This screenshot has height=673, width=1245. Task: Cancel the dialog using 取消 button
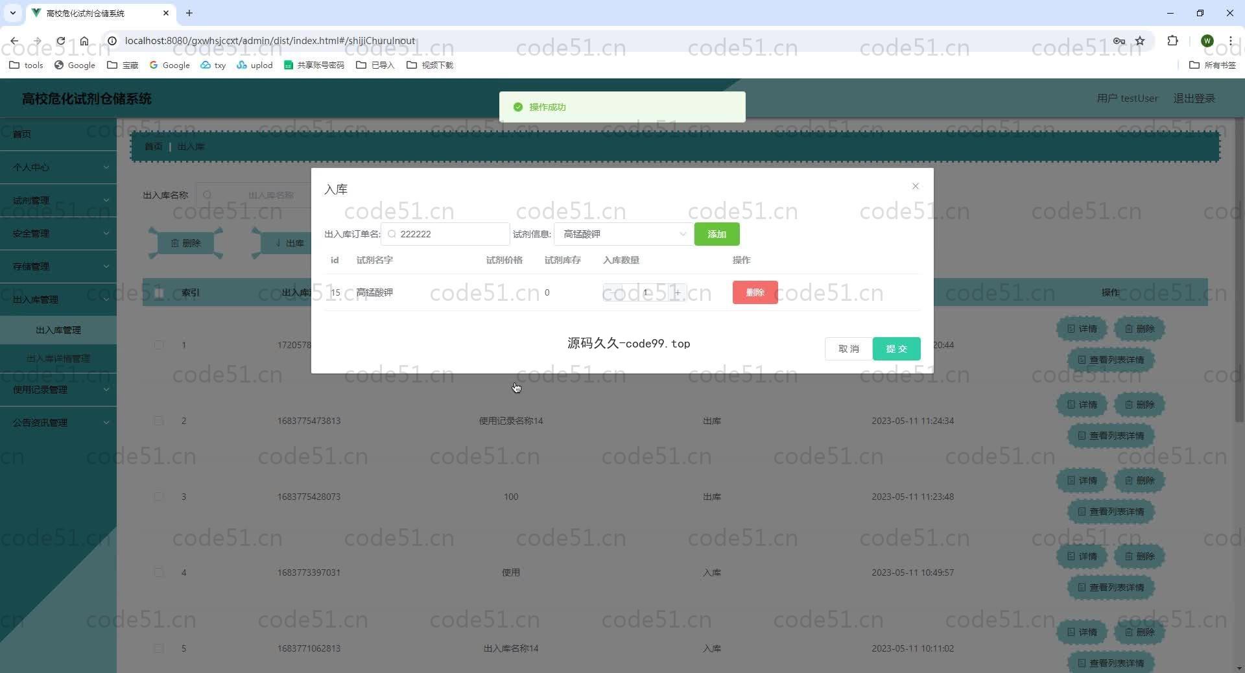click(x=848, y=349)
